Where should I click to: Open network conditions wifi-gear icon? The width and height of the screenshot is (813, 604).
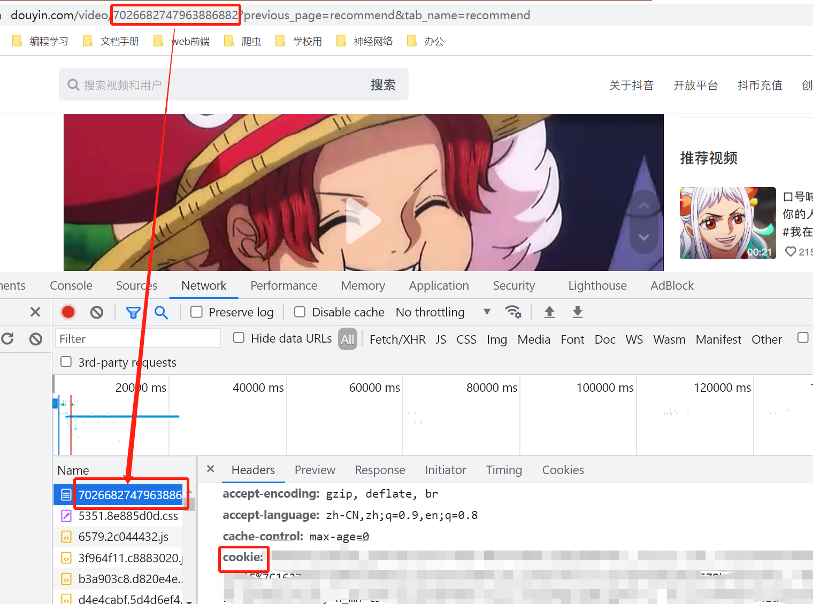[x=513, y=312]
